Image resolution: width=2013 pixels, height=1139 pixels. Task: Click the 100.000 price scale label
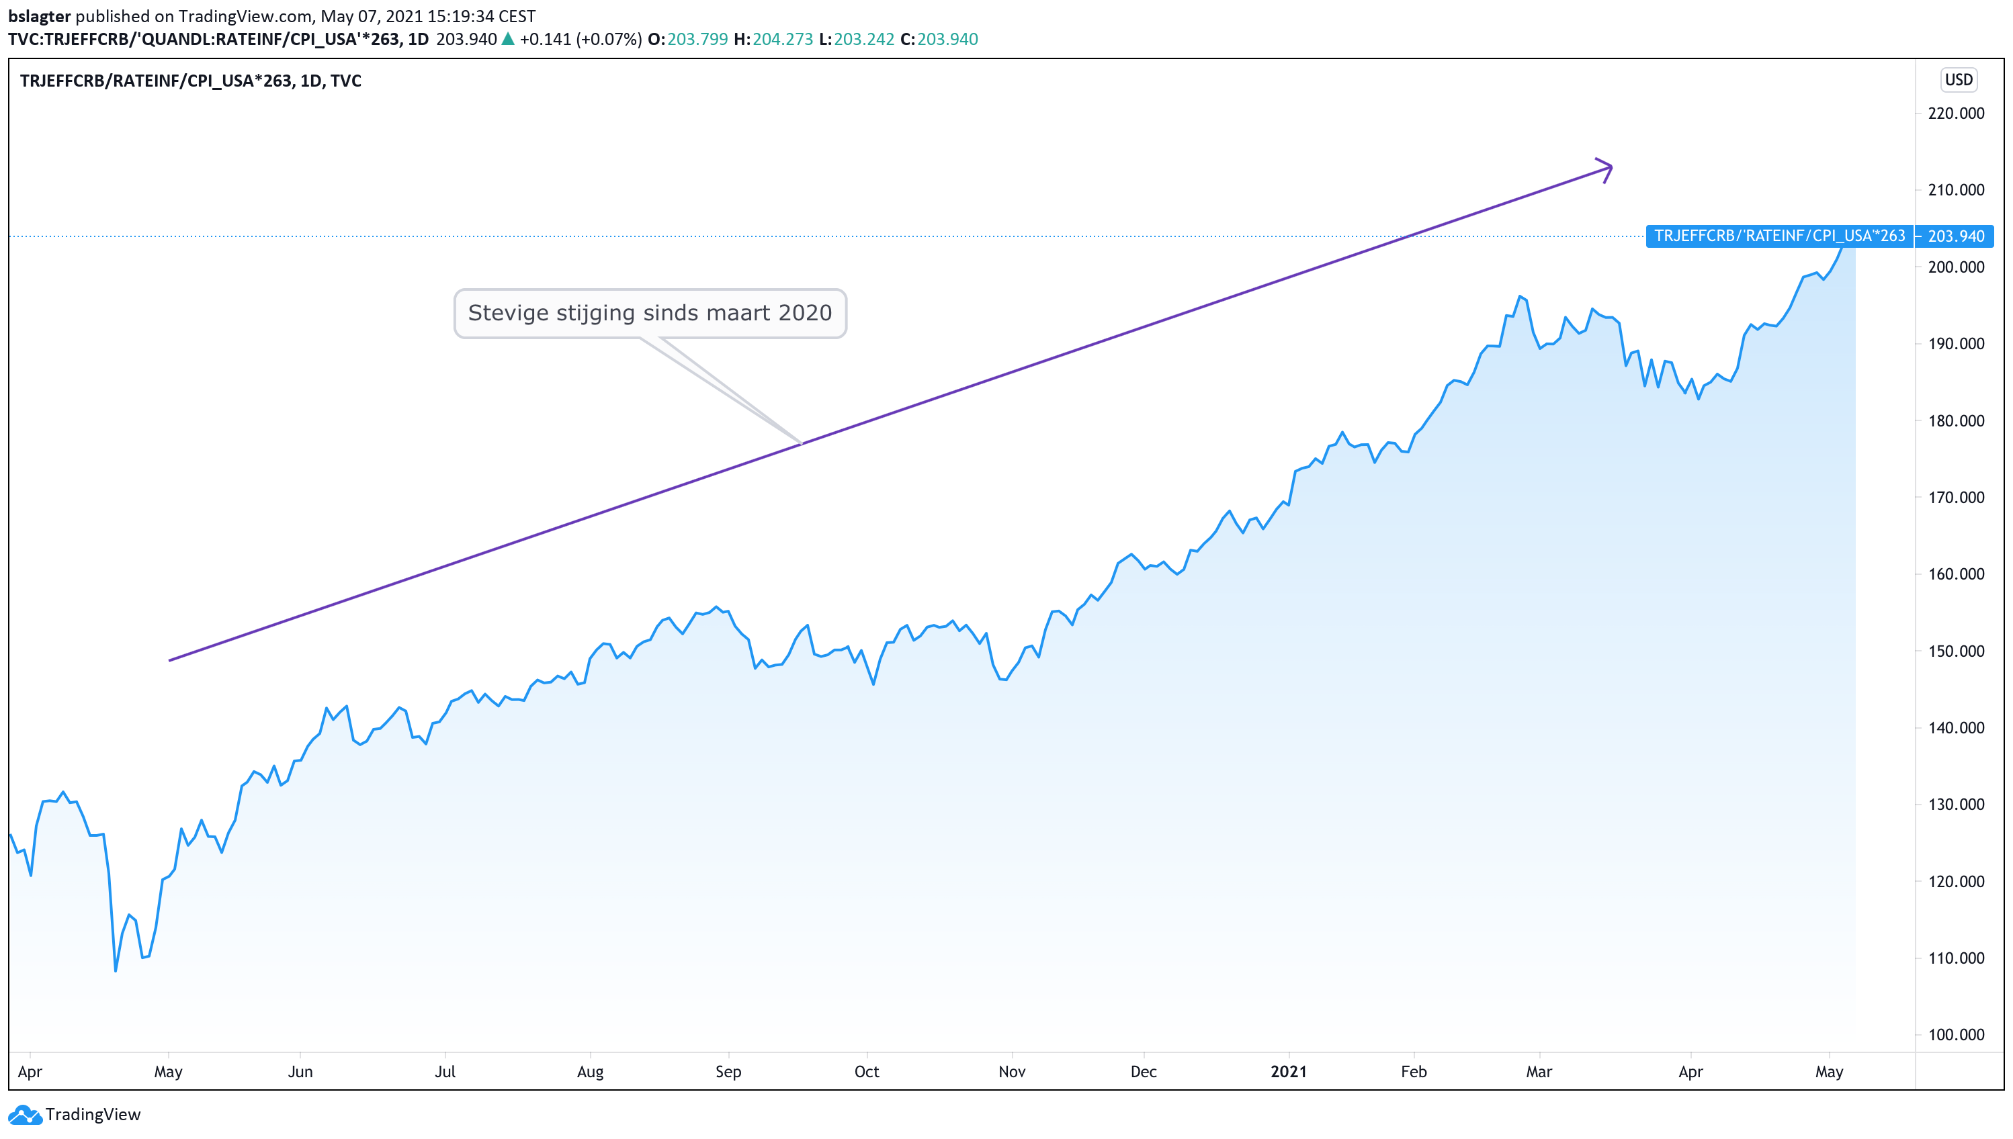click(x=1955, y=1035)
